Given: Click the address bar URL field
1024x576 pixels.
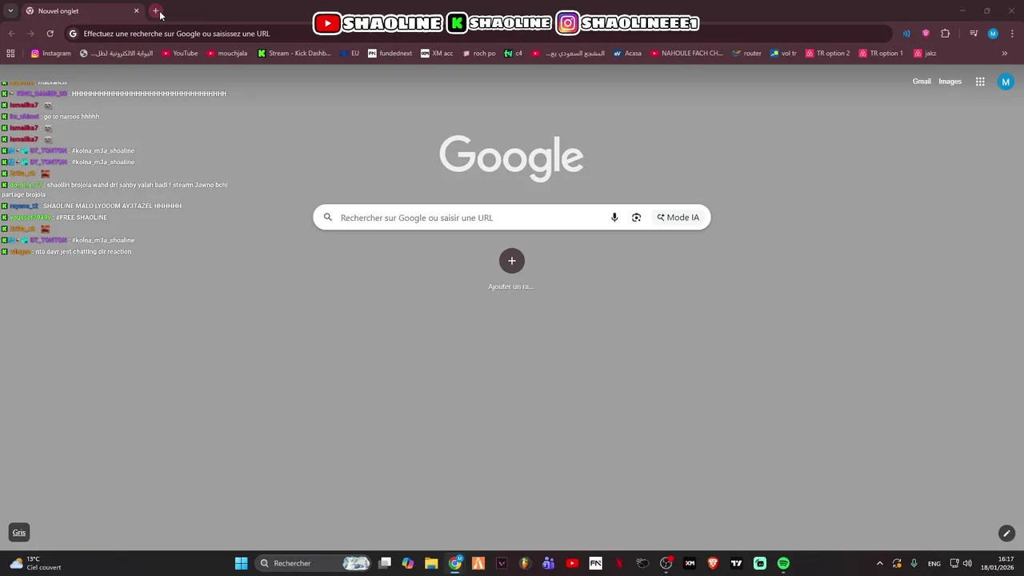Looking at the screenshot, I should [x=480, y=34].
